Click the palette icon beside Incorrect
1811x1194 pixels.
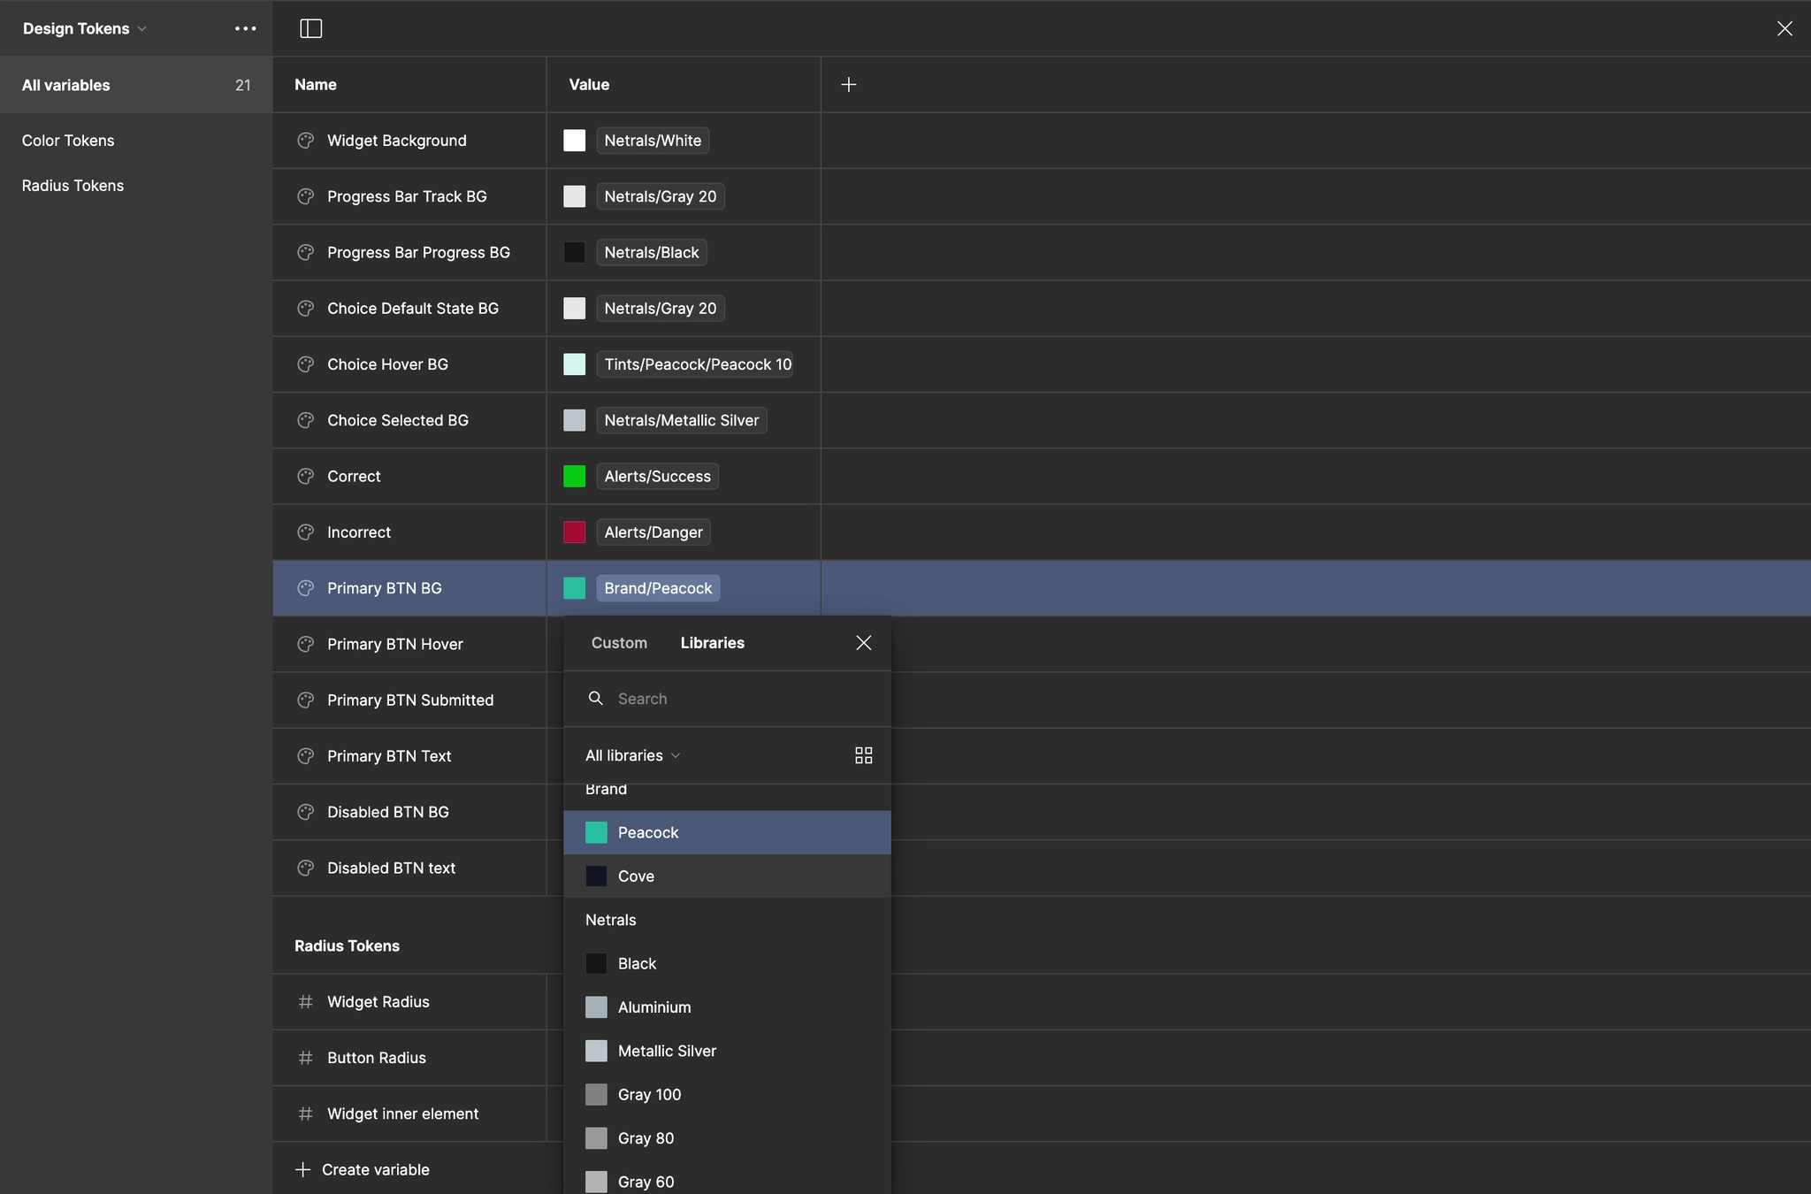[x=305, y=532]
